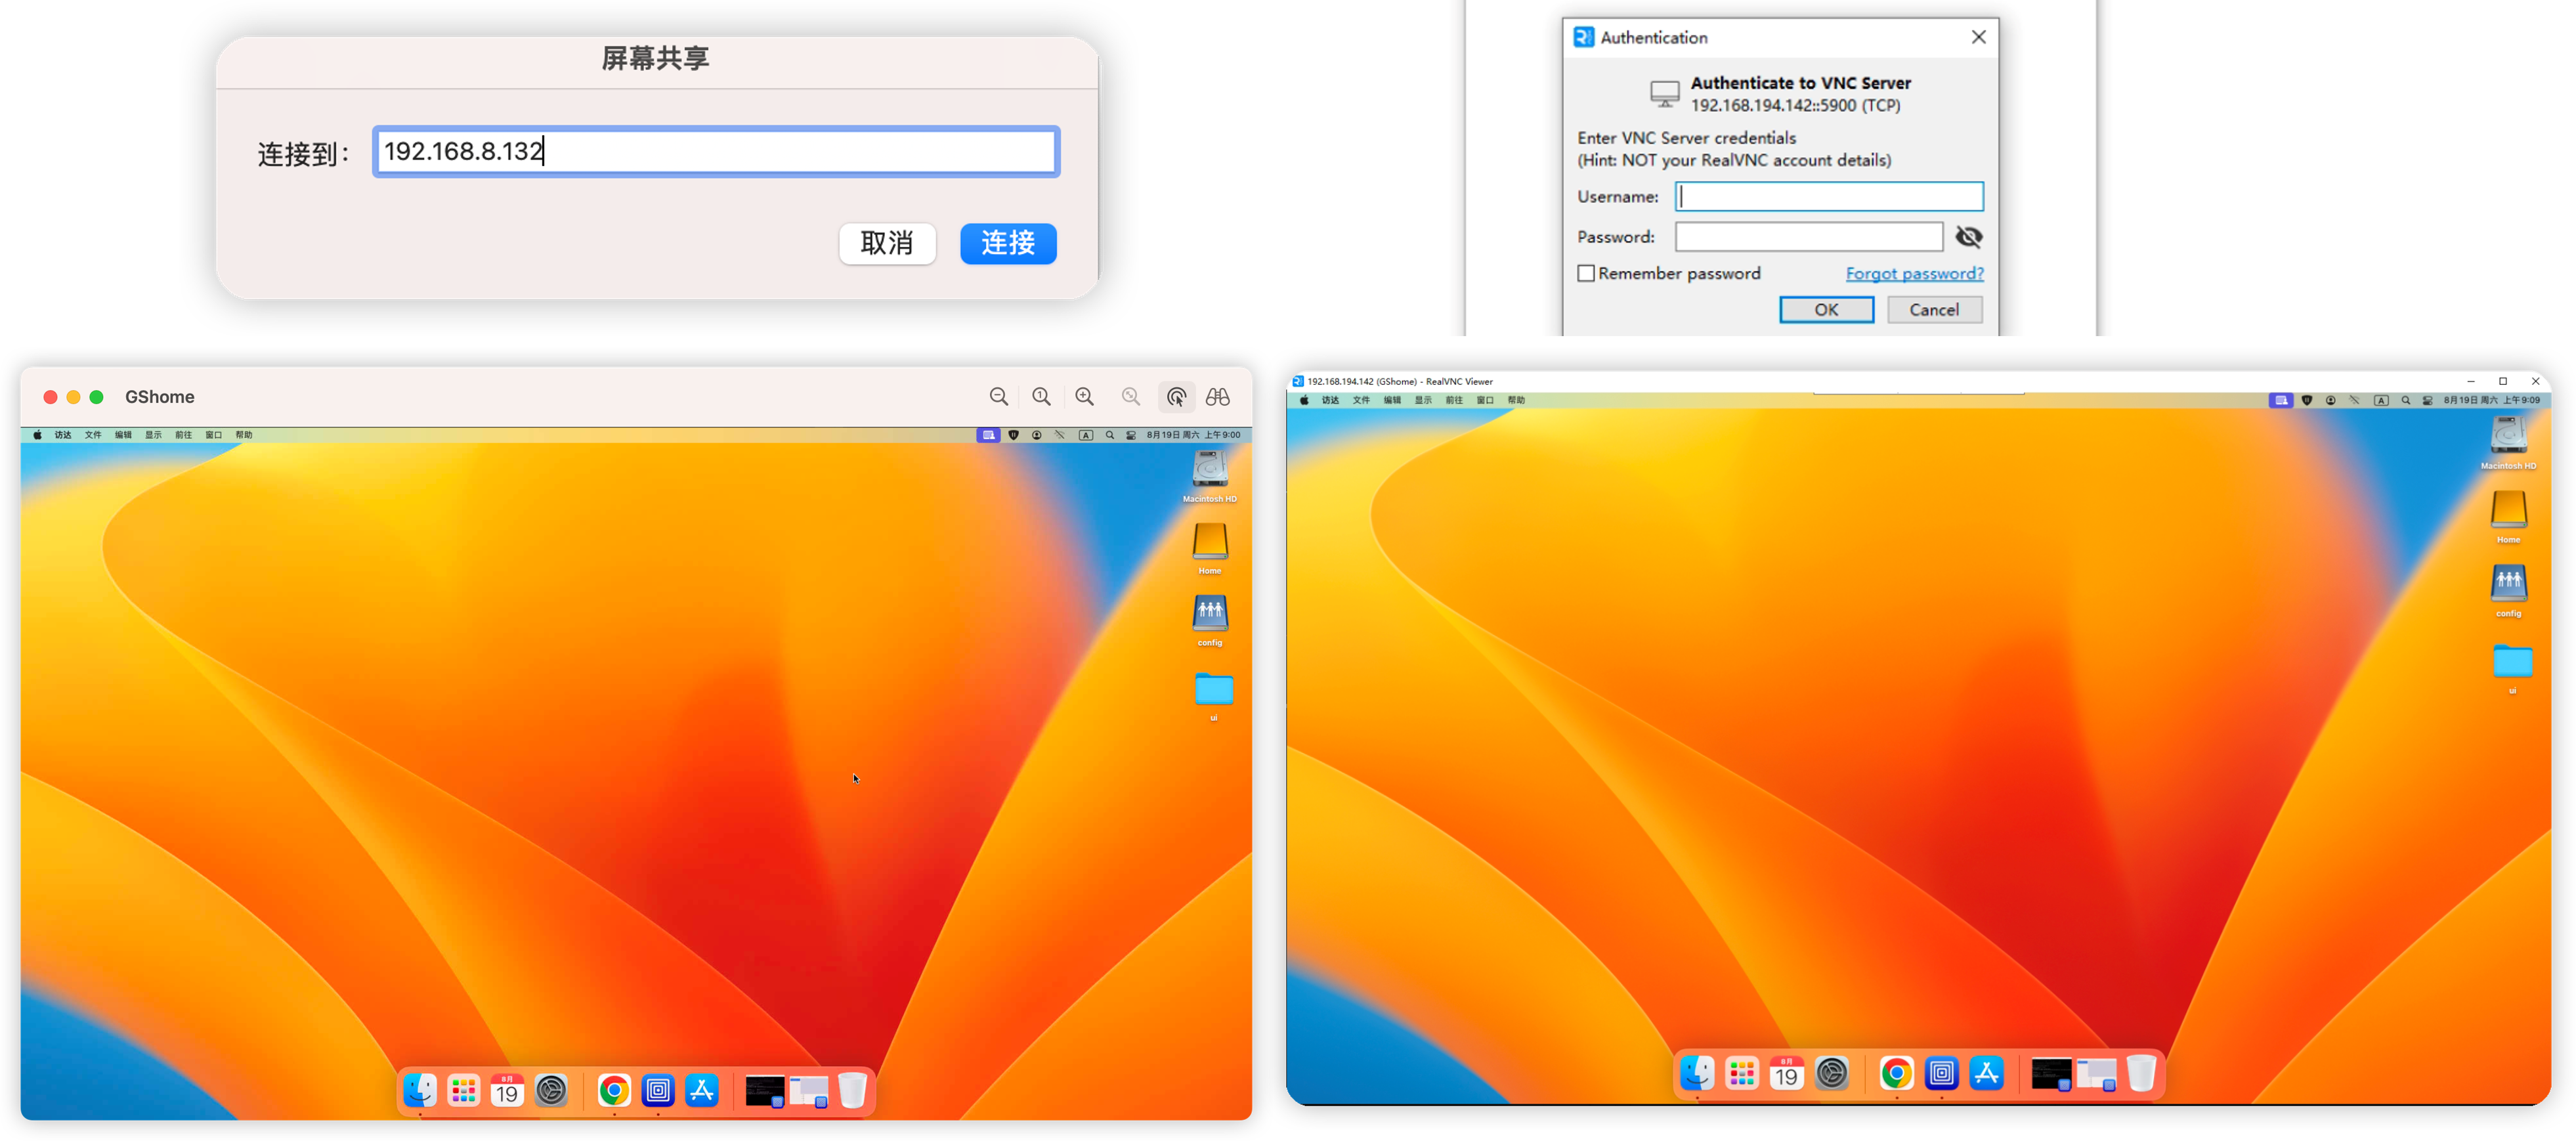The height and width of the screenshot is (1141, 2576).
Task: Open 文件 menu in GShome window
Action: point(93,435)
